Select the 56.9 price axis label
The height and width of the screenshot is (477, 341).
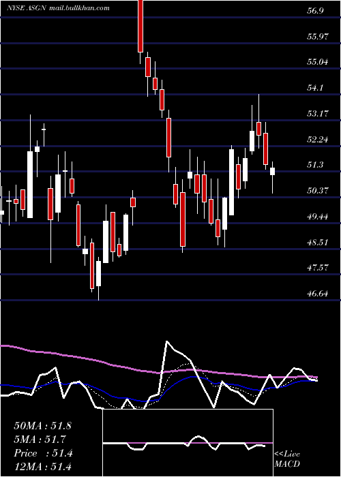[315, 11]
